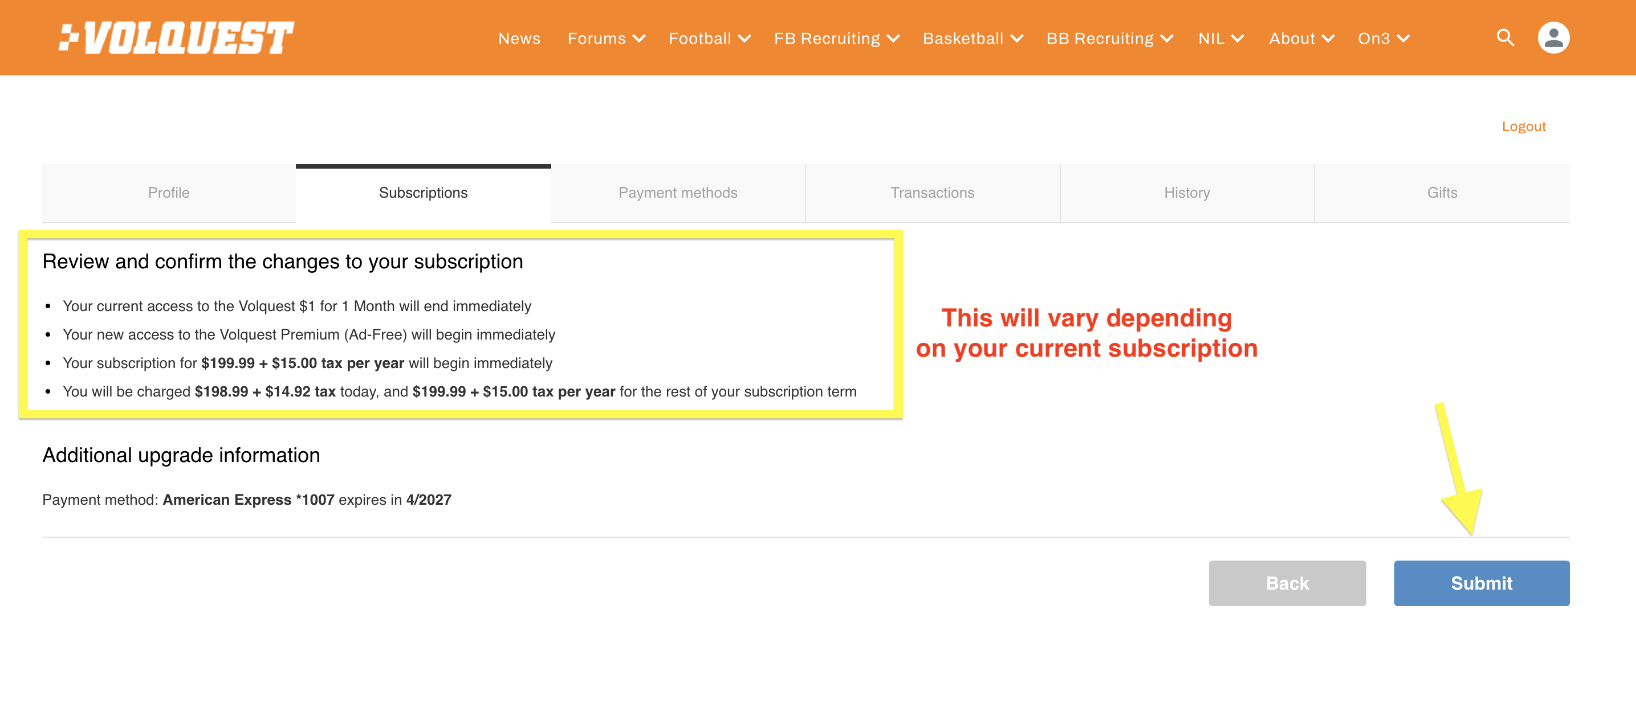The image size is (1636, 703).
Task: Click the gray Back button
Action: point(1287,583)
